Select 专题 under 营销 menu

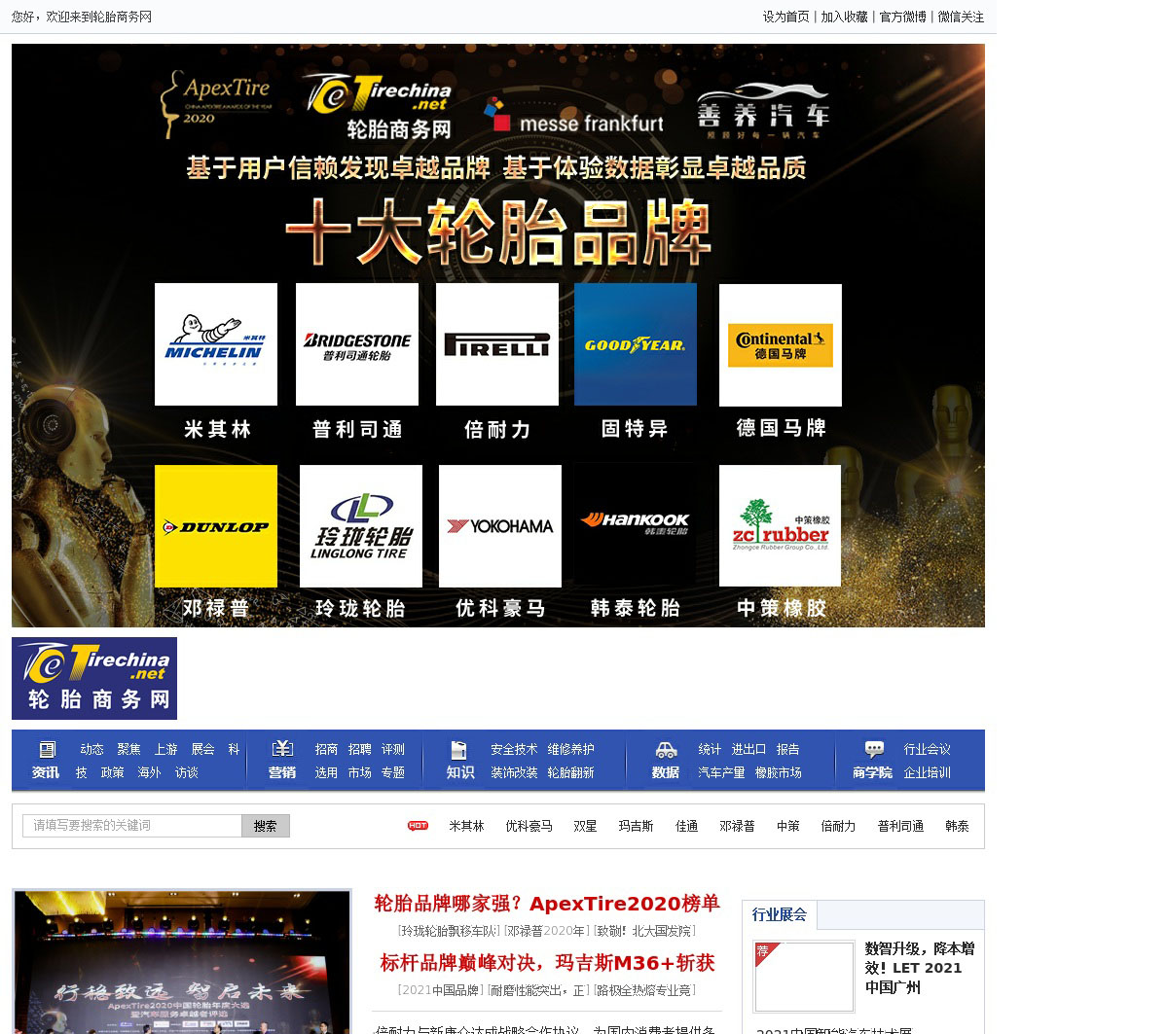coord(393,772)
